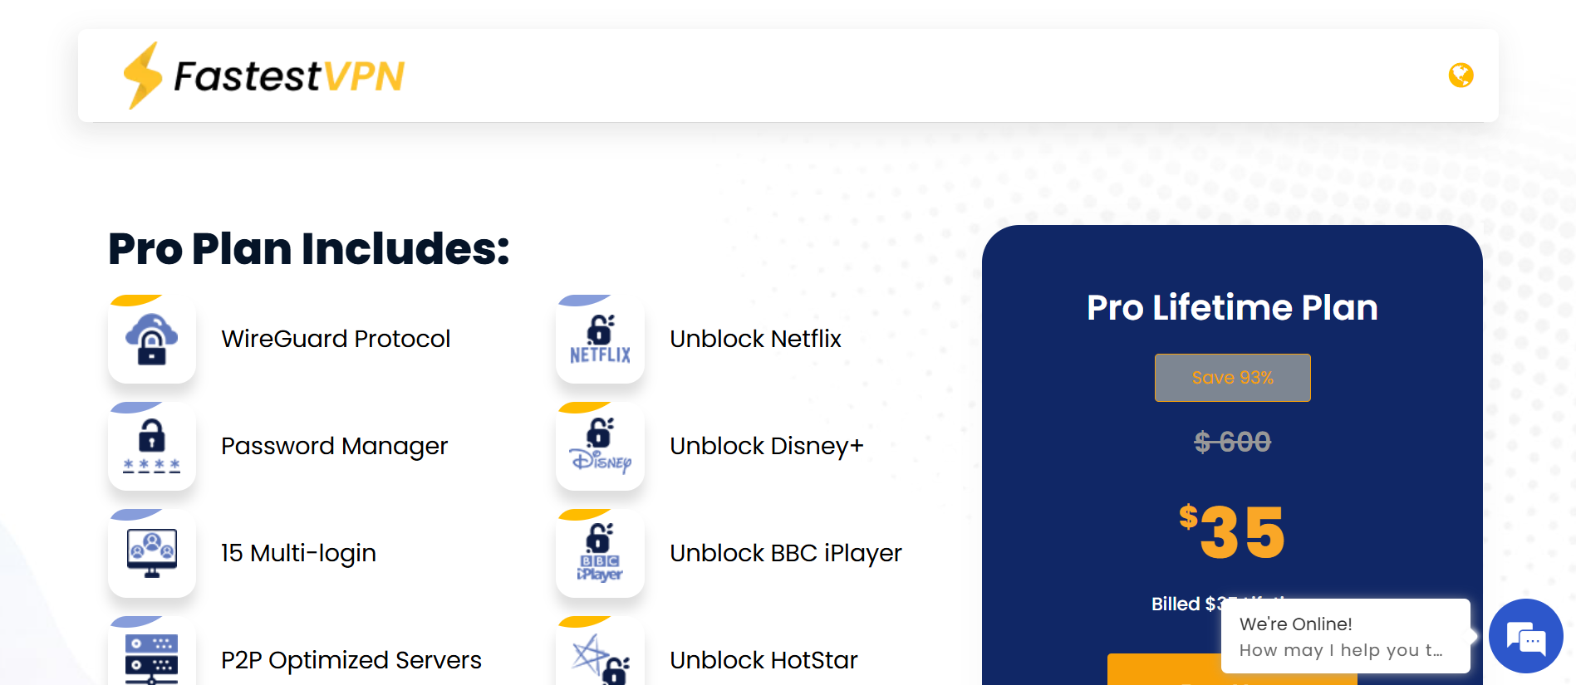Image resolution: width=1576 pixels, height=685 pixels.
Task: Click the Password Manager padlock icon
Action: click(x=152, y=447)
